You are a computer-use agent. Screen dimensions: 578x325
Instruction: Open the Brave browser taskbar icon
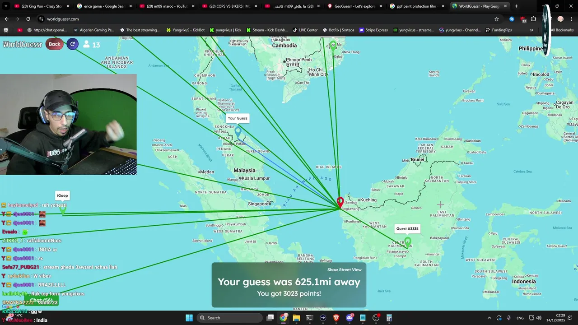[x=336, y=318]
